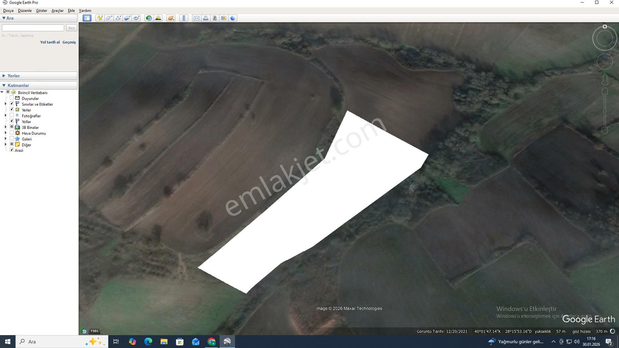
Task: Select the Add Path tool
Action: point(118,18)
